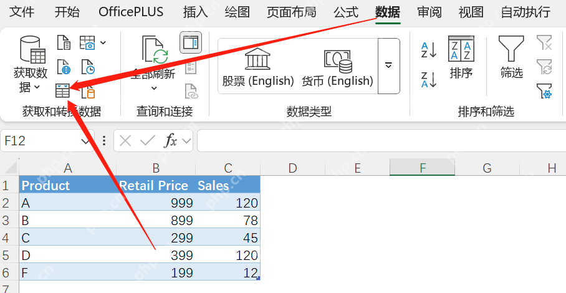
Task: Switch to the 开始 (Home) tab
Action: point(67,12)
